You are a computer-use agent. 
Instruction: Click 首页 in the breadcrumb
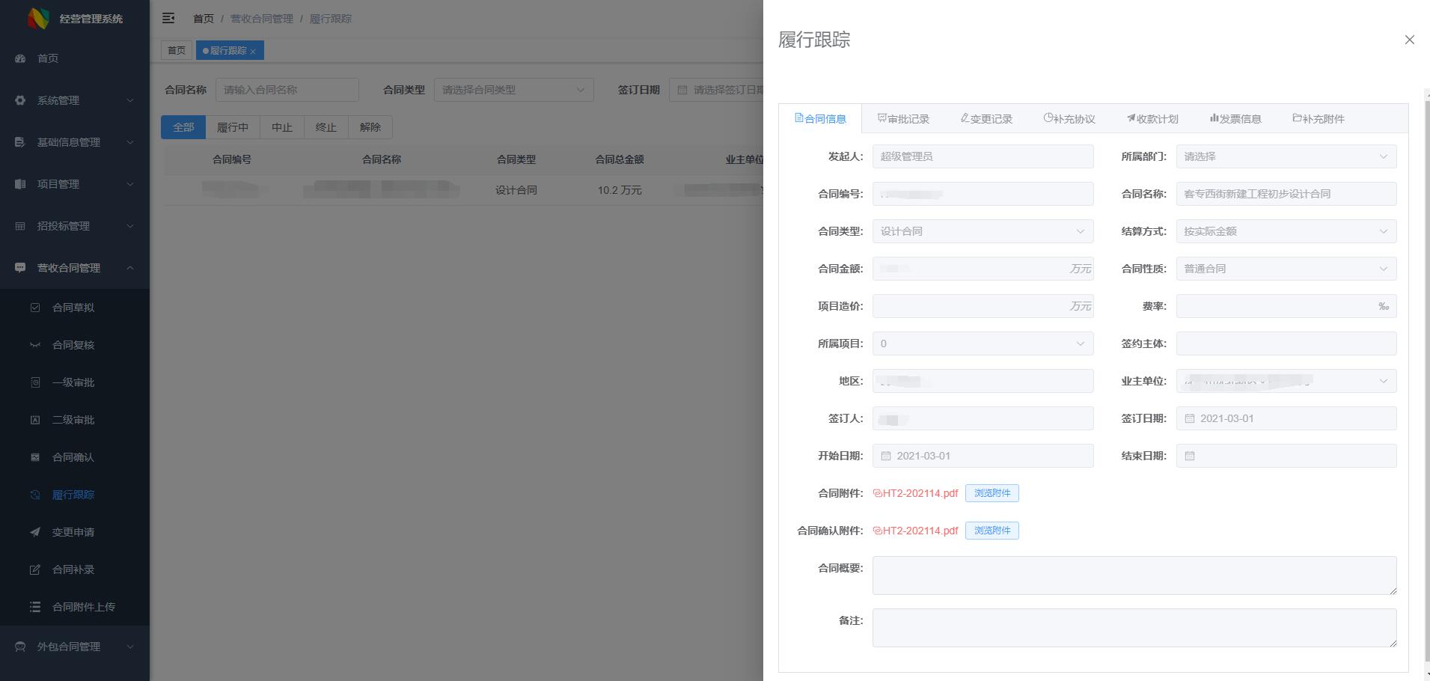204,19
